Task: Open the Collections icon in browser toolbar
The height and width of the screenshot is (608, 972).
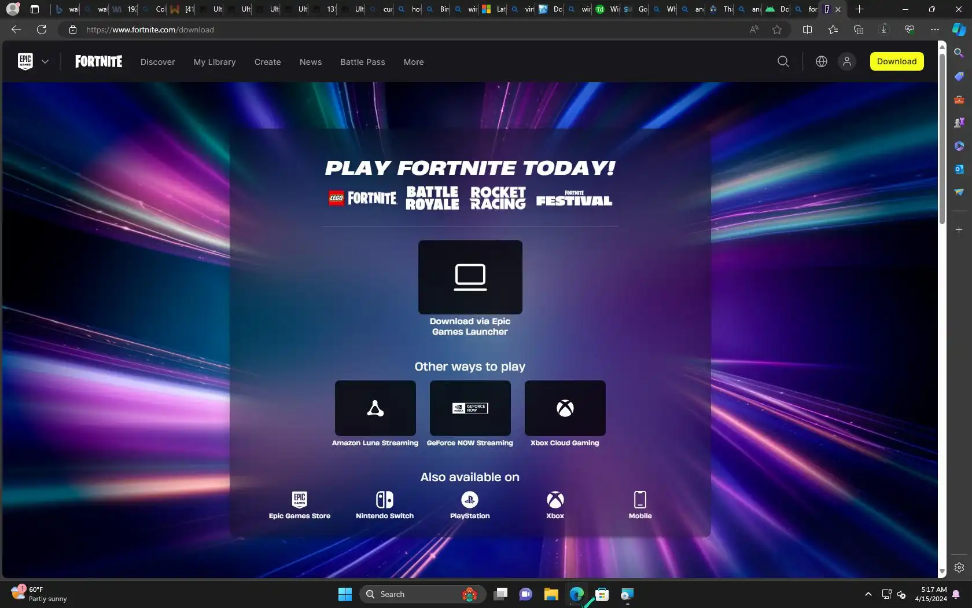Action: (x=859, y=30)
